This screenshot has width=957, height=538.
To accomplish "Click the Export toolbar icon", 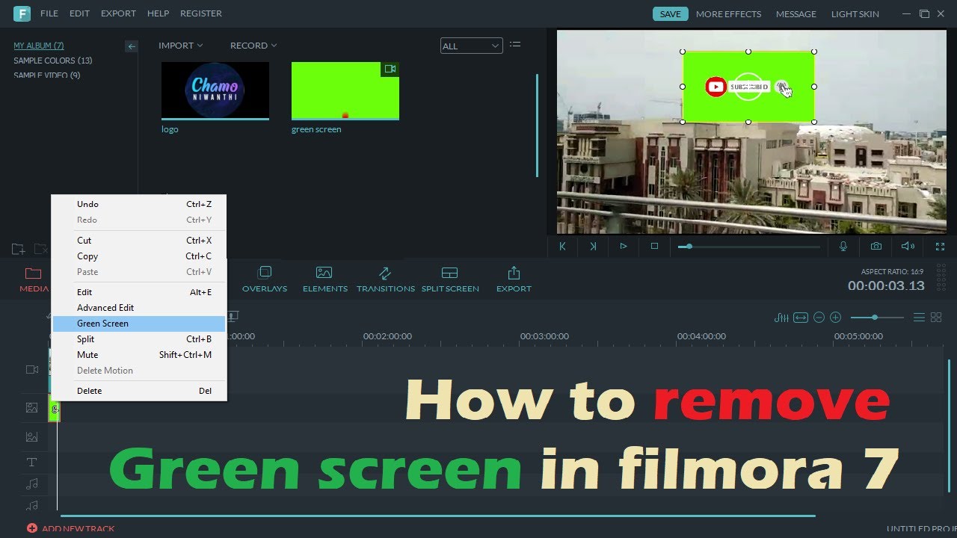I will point(514,279).
